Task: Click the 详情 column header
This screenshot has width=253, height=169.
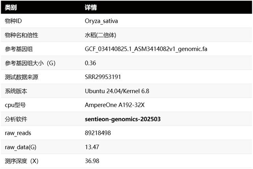Action: pyautogui.click(x=91, y=7)
